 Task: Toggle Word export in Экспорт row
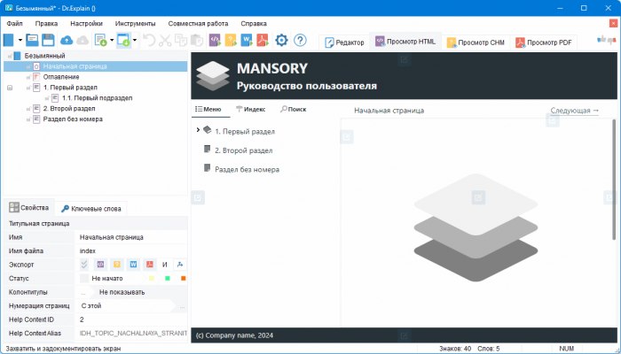[x=133, y=265]
